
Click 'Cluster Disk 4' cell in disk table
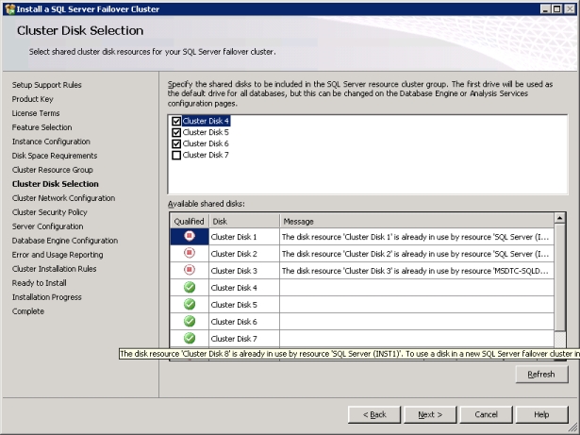click(244, 288)
